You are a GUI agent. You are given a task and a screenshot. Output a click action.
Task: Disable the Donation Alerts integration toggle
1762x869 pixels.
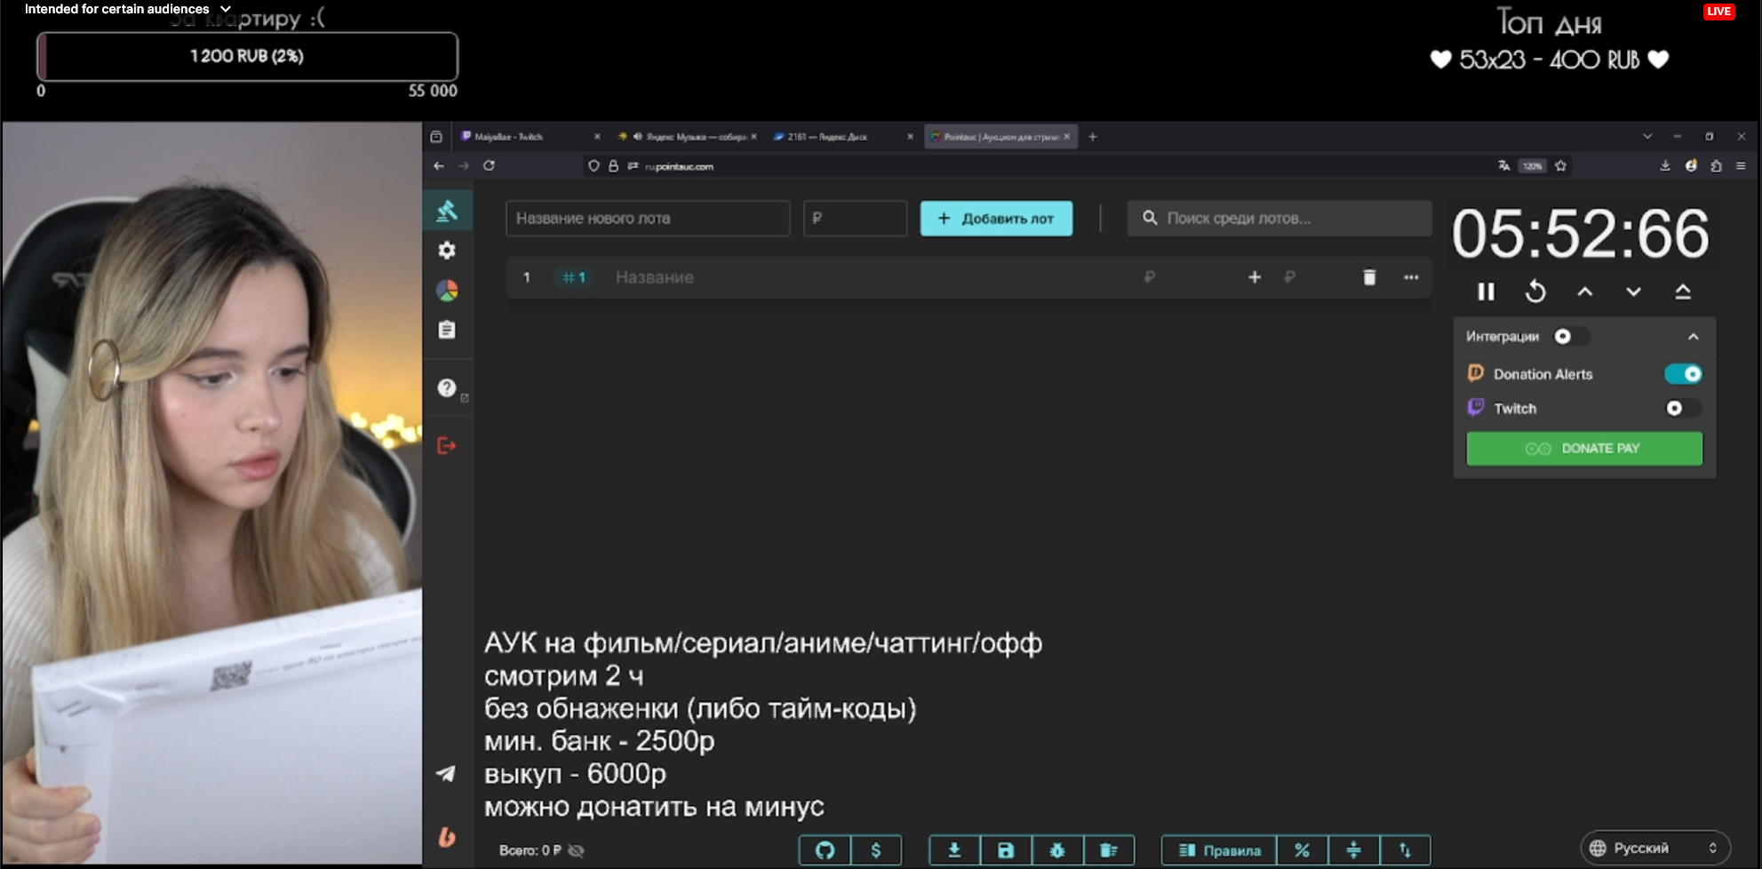click(1683, 374)
